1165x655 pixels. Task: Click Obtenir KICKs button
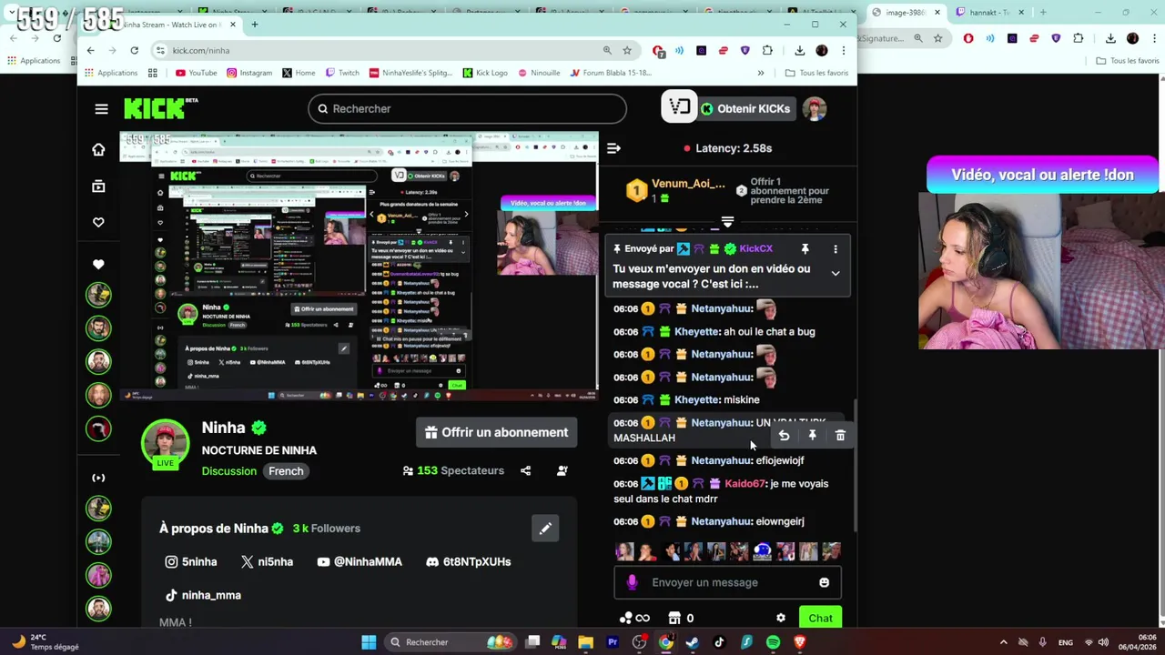point(745,108)
